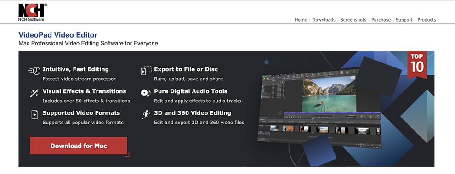Click the 'Visual Effects & Transitions' title text
The width and height of the screenshot is (455, 174).
click(x=84, y=91)
